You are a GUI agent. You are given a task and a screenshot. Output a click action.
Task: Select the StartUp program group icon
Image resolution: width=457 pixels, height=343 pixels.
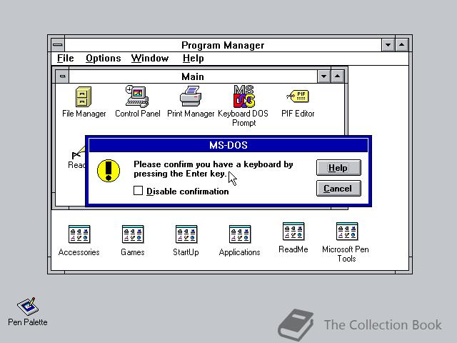click(x=186, y=234)
